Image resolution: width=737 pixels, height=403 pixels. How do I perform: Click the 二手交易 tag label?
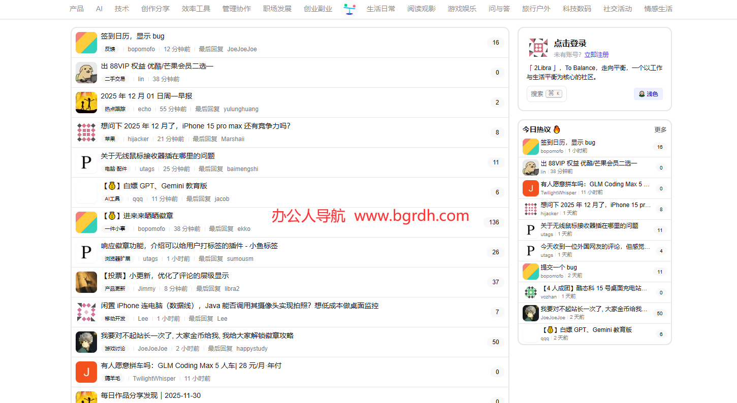click(x=115, y=79)
